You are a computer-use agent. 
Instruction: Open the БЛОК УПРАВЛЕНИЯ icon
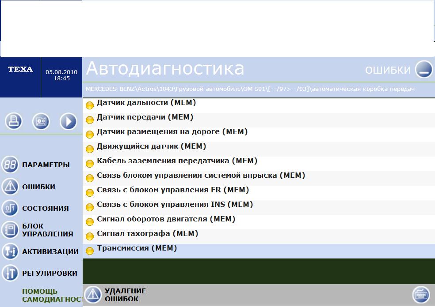click(10, 230)
